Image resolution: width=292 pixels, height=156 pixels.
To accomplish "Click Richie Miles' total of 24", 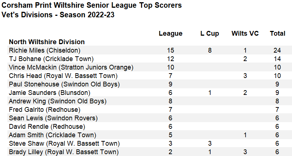I will [x=277, y=50].
